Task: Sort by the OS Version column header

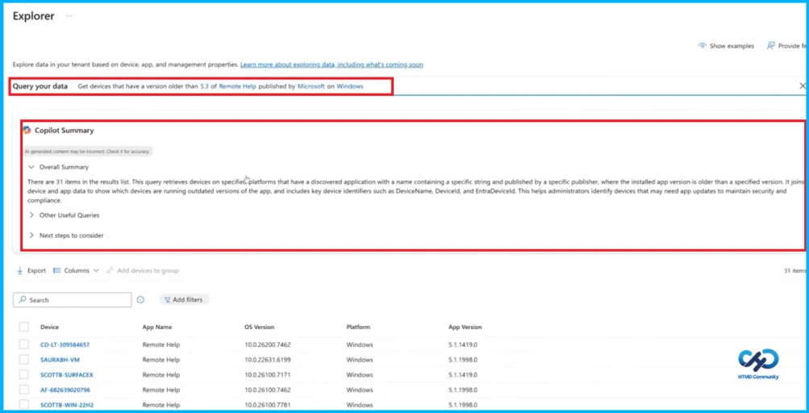Action: point(259,327)
